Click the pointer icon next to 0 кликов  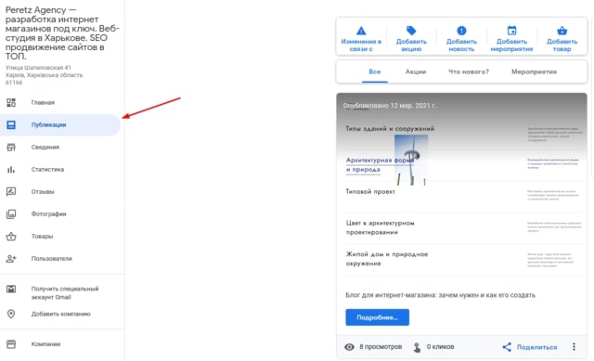click(417, 347)
